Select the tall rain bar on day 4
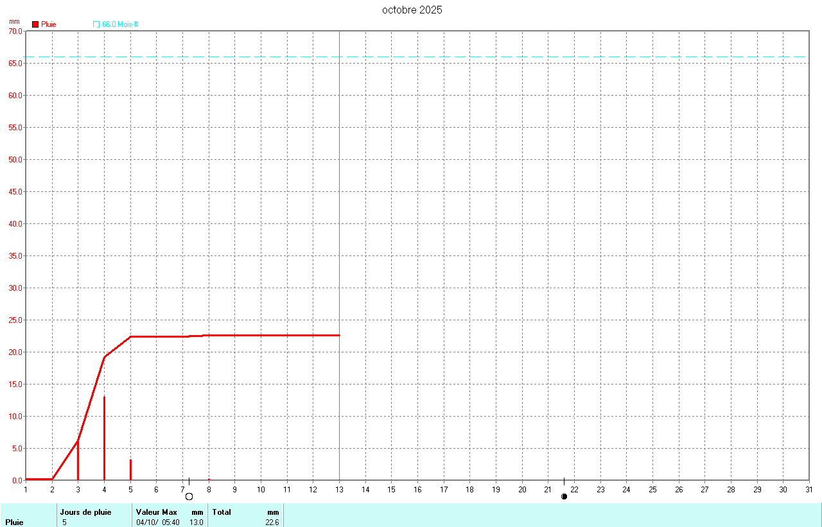Screen dimensions: 822x527 pyautogui.click(x=104, y=438)
